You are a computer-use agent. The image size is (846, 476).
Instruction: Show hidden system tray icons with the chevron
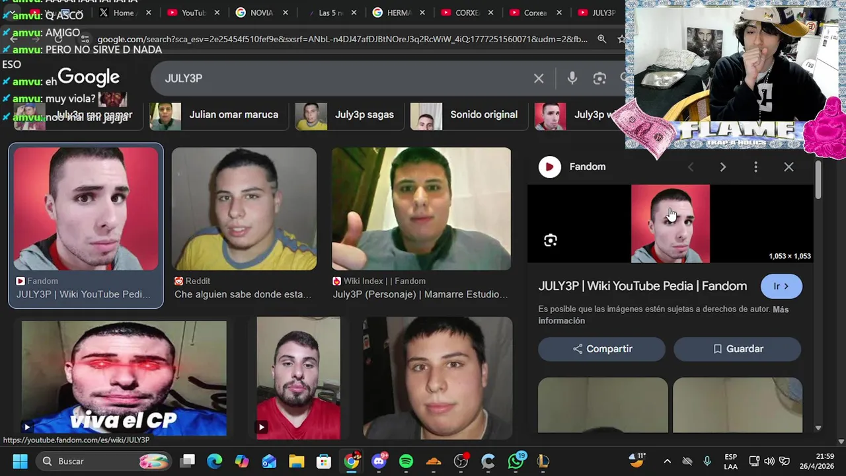[x=667, y=461]
